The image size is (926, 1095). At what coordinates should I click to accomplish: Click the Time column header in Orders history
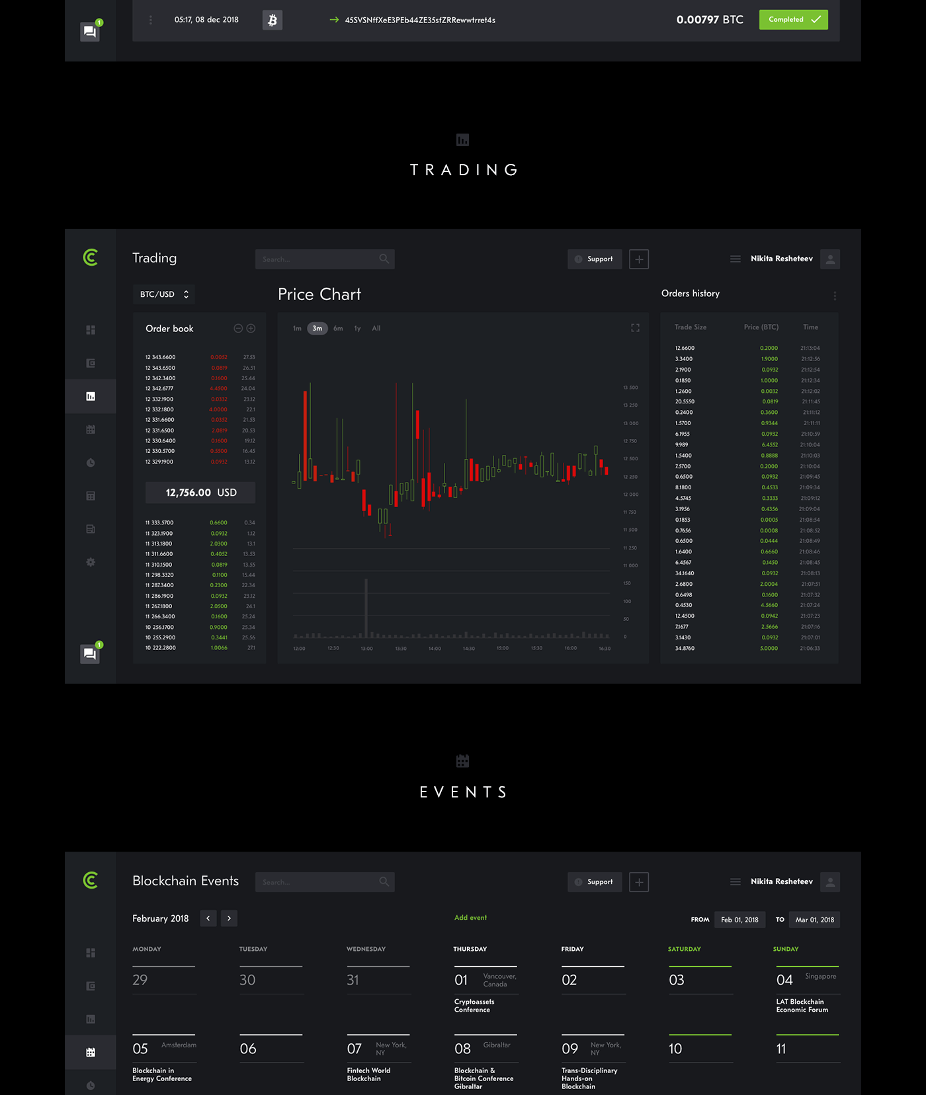[810, 327]
